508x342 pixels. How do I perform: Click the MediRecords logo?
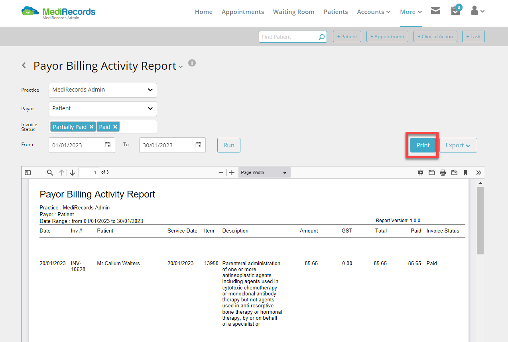pyautogui.click(x=58, y=12)
